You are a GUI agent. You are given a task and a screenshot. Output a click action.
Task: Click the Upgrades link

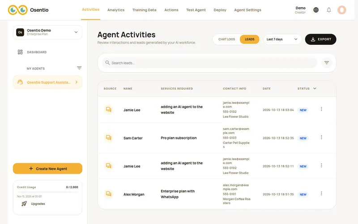[38, 204]
